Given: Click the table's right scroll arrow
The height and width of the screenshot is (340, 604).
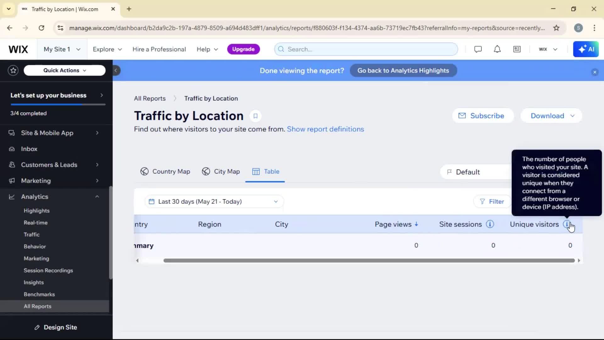Looking at the screenshot, I should point(579,260).
